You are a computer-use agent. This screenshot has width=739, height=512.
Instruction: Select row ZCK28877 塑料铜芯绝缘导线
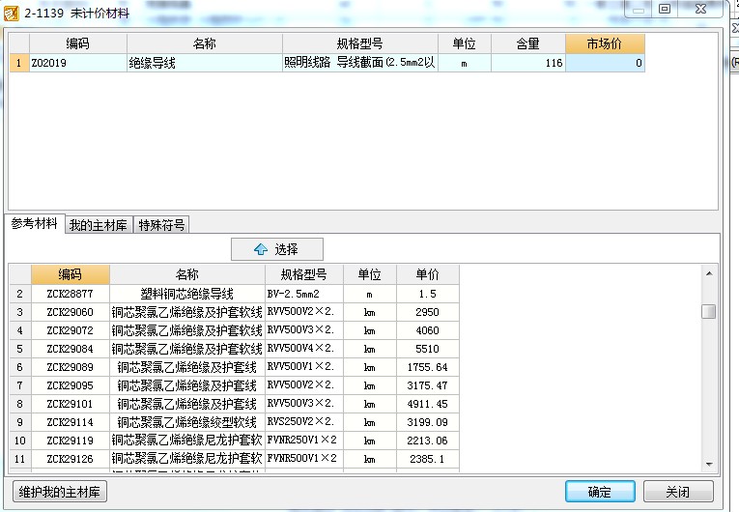(x=234, y=294)
